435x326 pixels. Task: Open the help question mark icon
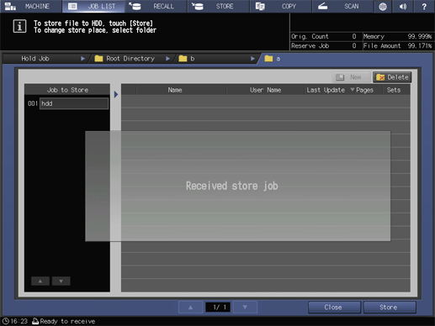click(424, 6)
